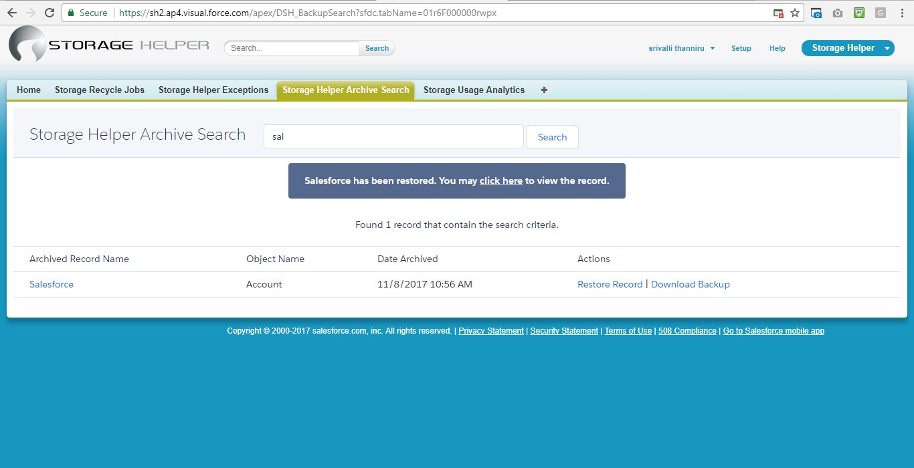The width and height of the screenshot is (914, 468).
Task: Click the archive search field containing "sal"
Action: pos(393,136)
